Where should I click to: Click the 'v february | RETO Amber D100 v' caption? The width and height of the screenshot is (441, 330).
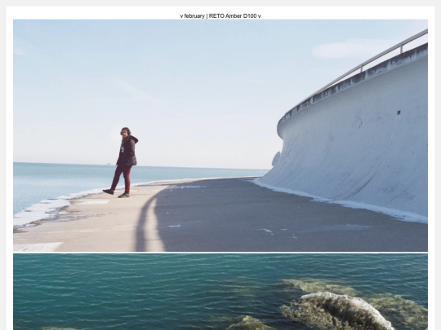(220, 16)
